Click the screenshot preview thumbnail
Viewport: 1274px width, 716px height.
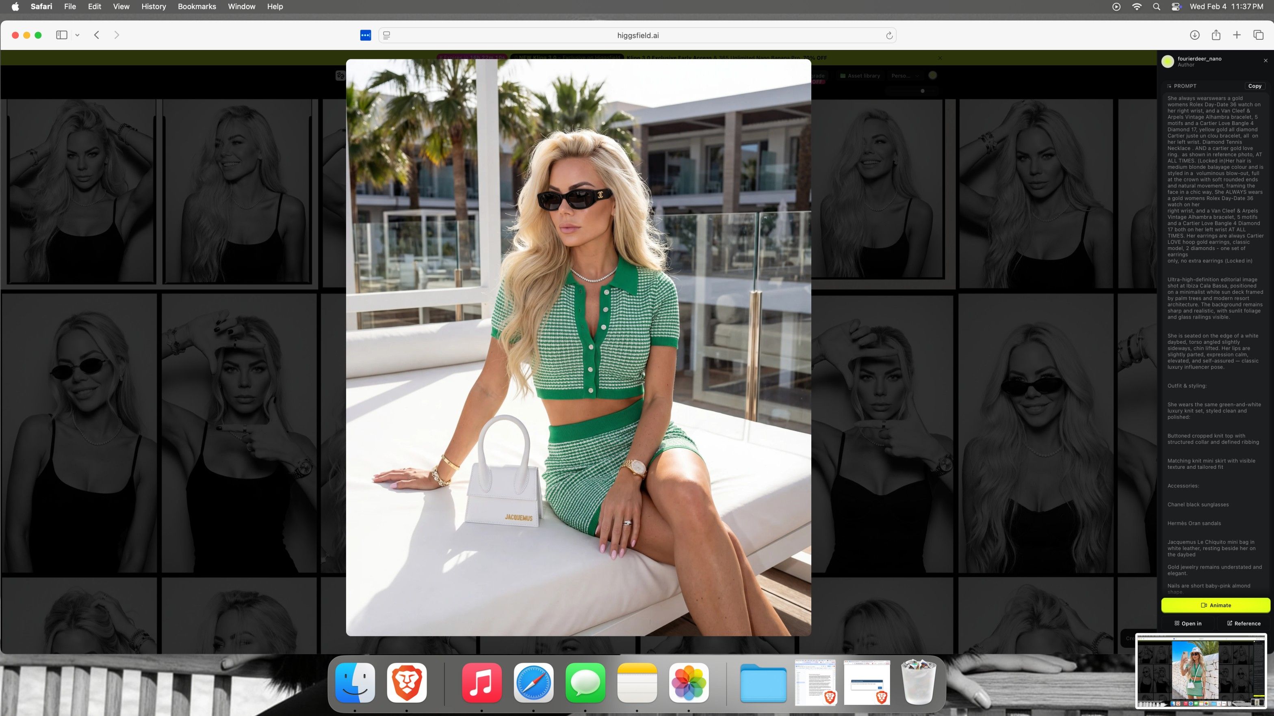[x=1201, y=671]
